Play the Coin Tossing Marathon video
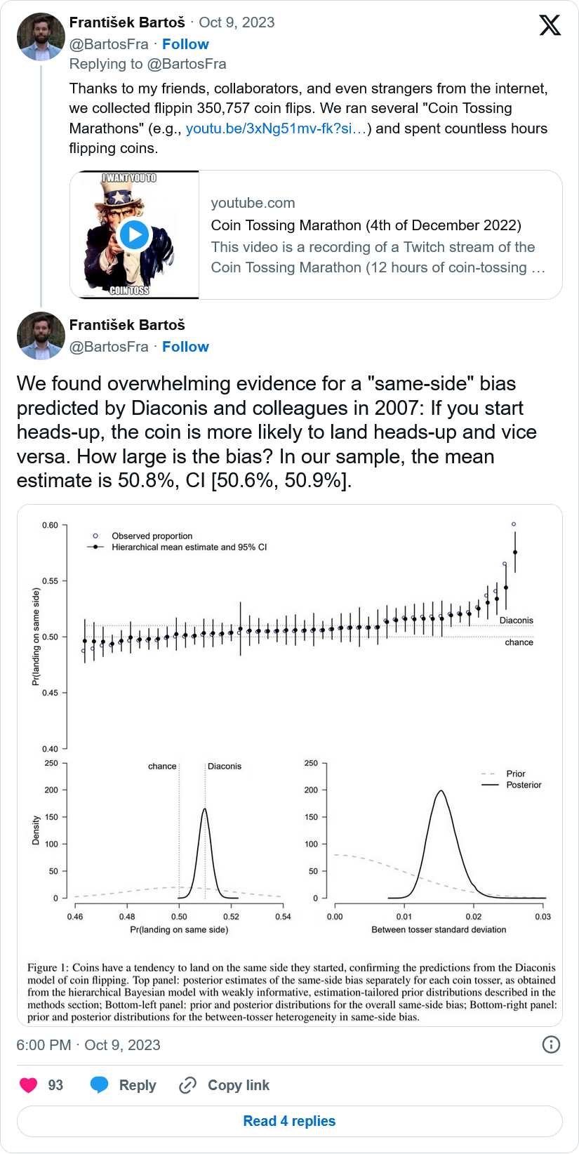579x1154 pixels. (x=134, y=234)
